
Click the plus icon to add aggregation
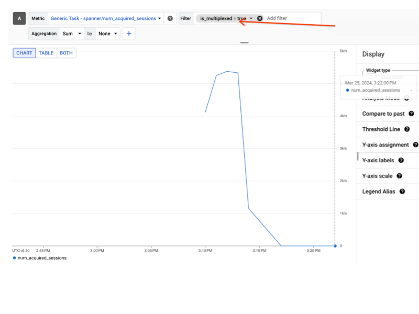click(x=129, y=33)
